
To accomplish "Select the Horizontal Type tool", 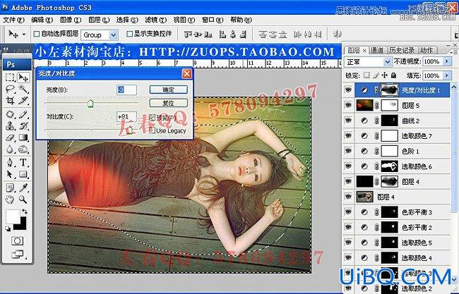I will pyautogui.click(x=23, y=162).
